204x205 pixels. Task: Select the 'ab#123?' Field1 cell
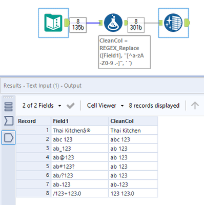pyautogui.click(x=80, y=167)
